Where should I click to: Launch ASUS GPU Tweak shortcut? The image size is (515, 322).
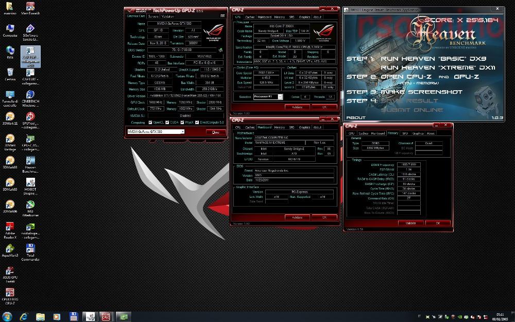tap(10, 275)
